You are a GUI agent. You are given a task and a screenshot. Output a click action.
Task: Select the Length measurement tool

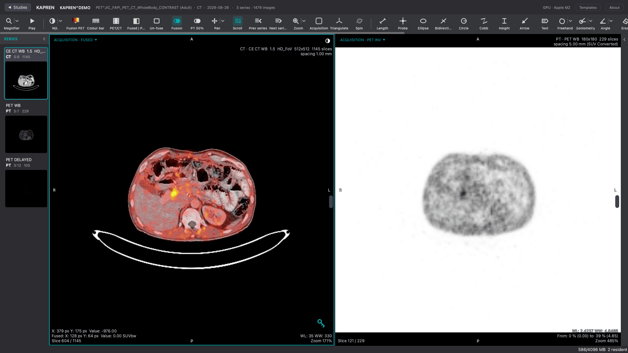tap(382, 24)
